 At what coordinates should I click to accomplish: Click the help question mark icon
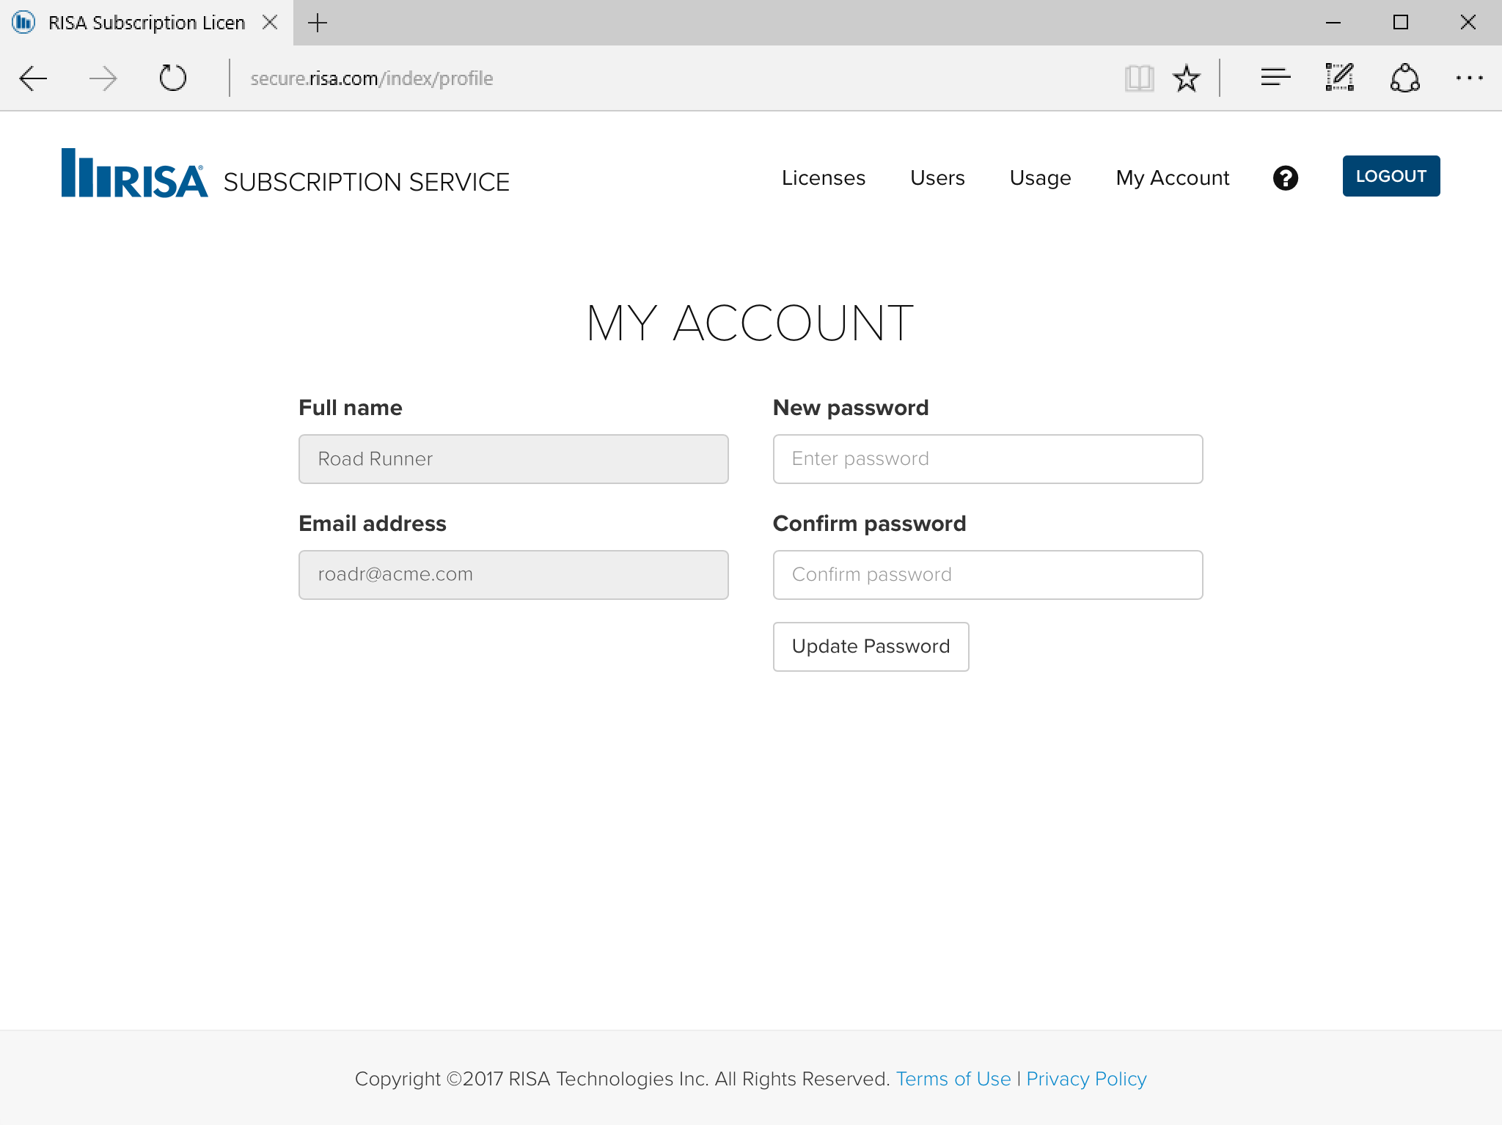[1285, 177]
